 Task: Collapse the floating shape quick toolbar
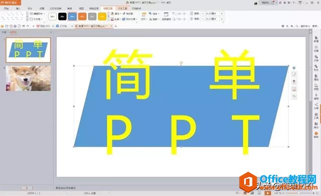pyautogui.click(x=294, y=68)
